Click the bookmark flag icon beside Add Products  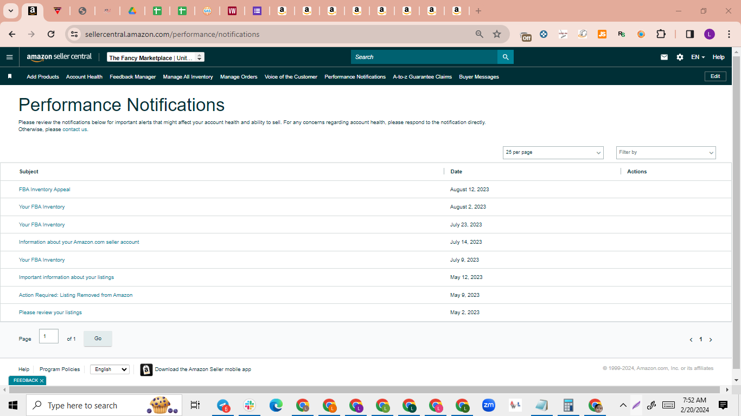(10, 76)
